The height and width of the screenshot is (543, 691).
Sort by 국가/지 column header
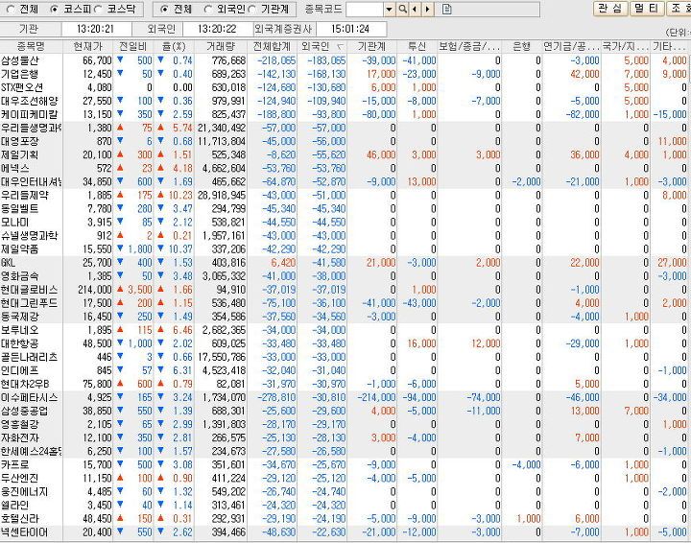coord(626,46)
